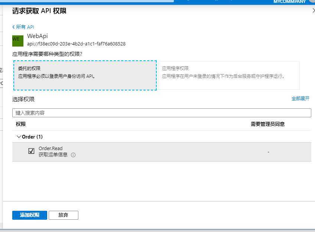Click the WebApi title text
This screenshot has width=315, height=232.
38,36
